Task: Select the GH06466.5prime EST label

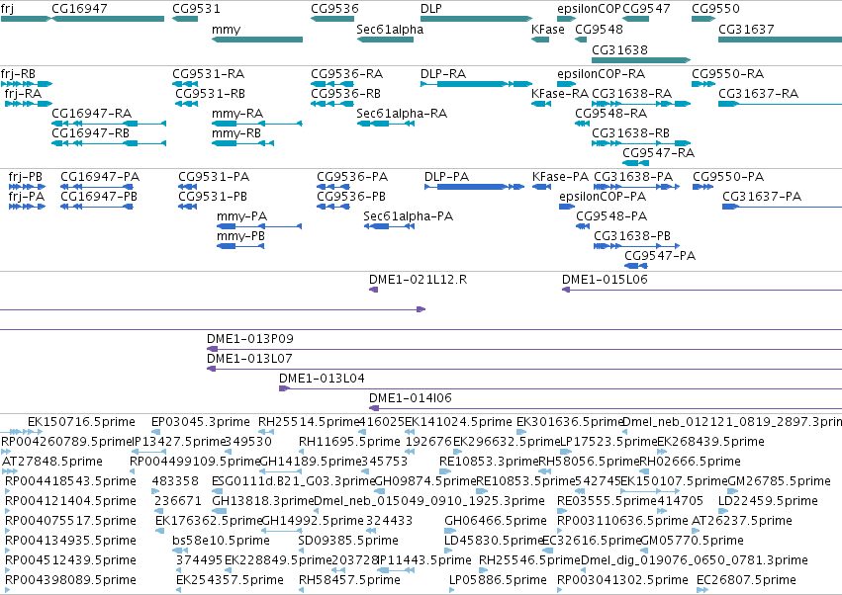Action: (x=496, y=521)
